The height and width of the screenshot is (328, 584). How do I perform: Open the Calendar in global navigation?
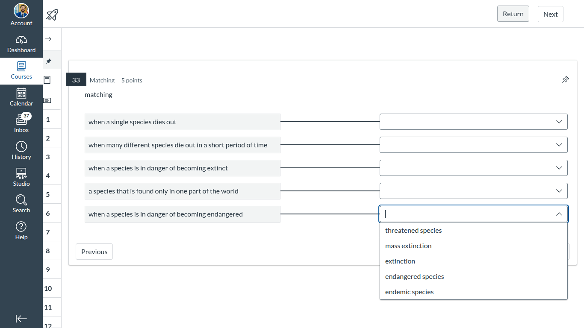click(x=21, y=97)
